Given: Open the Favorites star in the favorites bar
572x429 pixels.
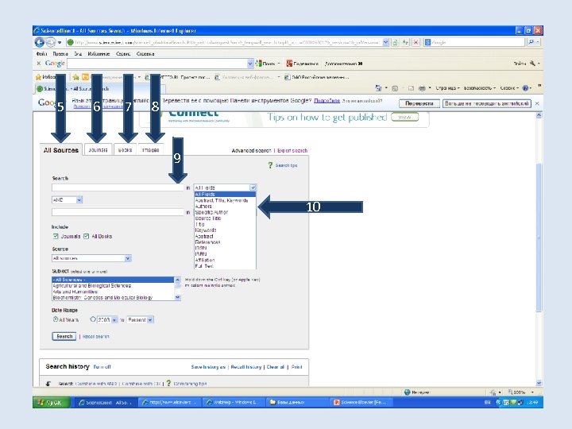Looking at the screenshot, I should (x=38, y=77).
